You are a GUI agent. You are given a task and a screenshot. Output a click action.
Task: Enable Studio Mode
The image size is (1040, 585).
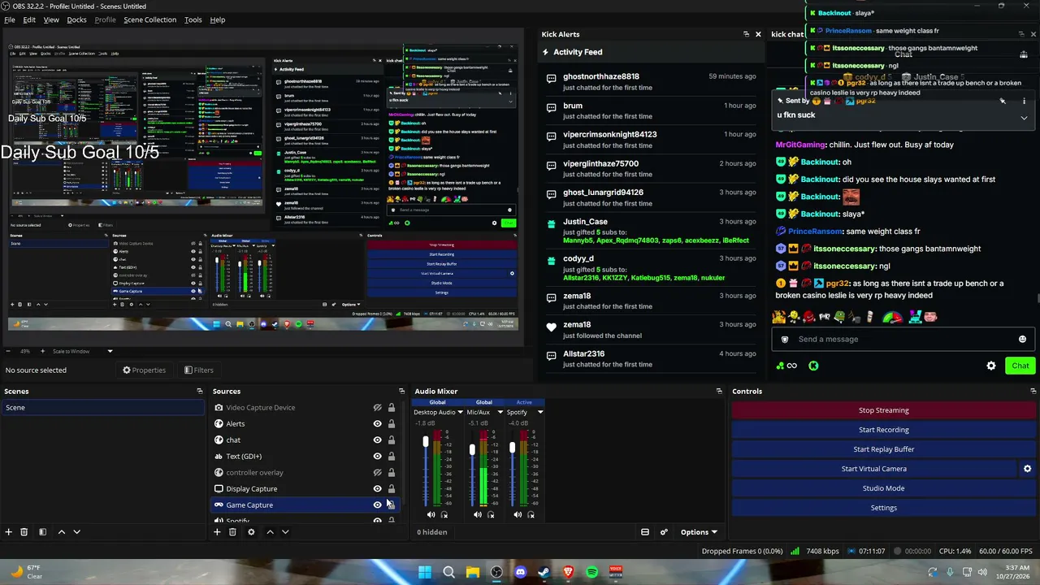[883, 488]
